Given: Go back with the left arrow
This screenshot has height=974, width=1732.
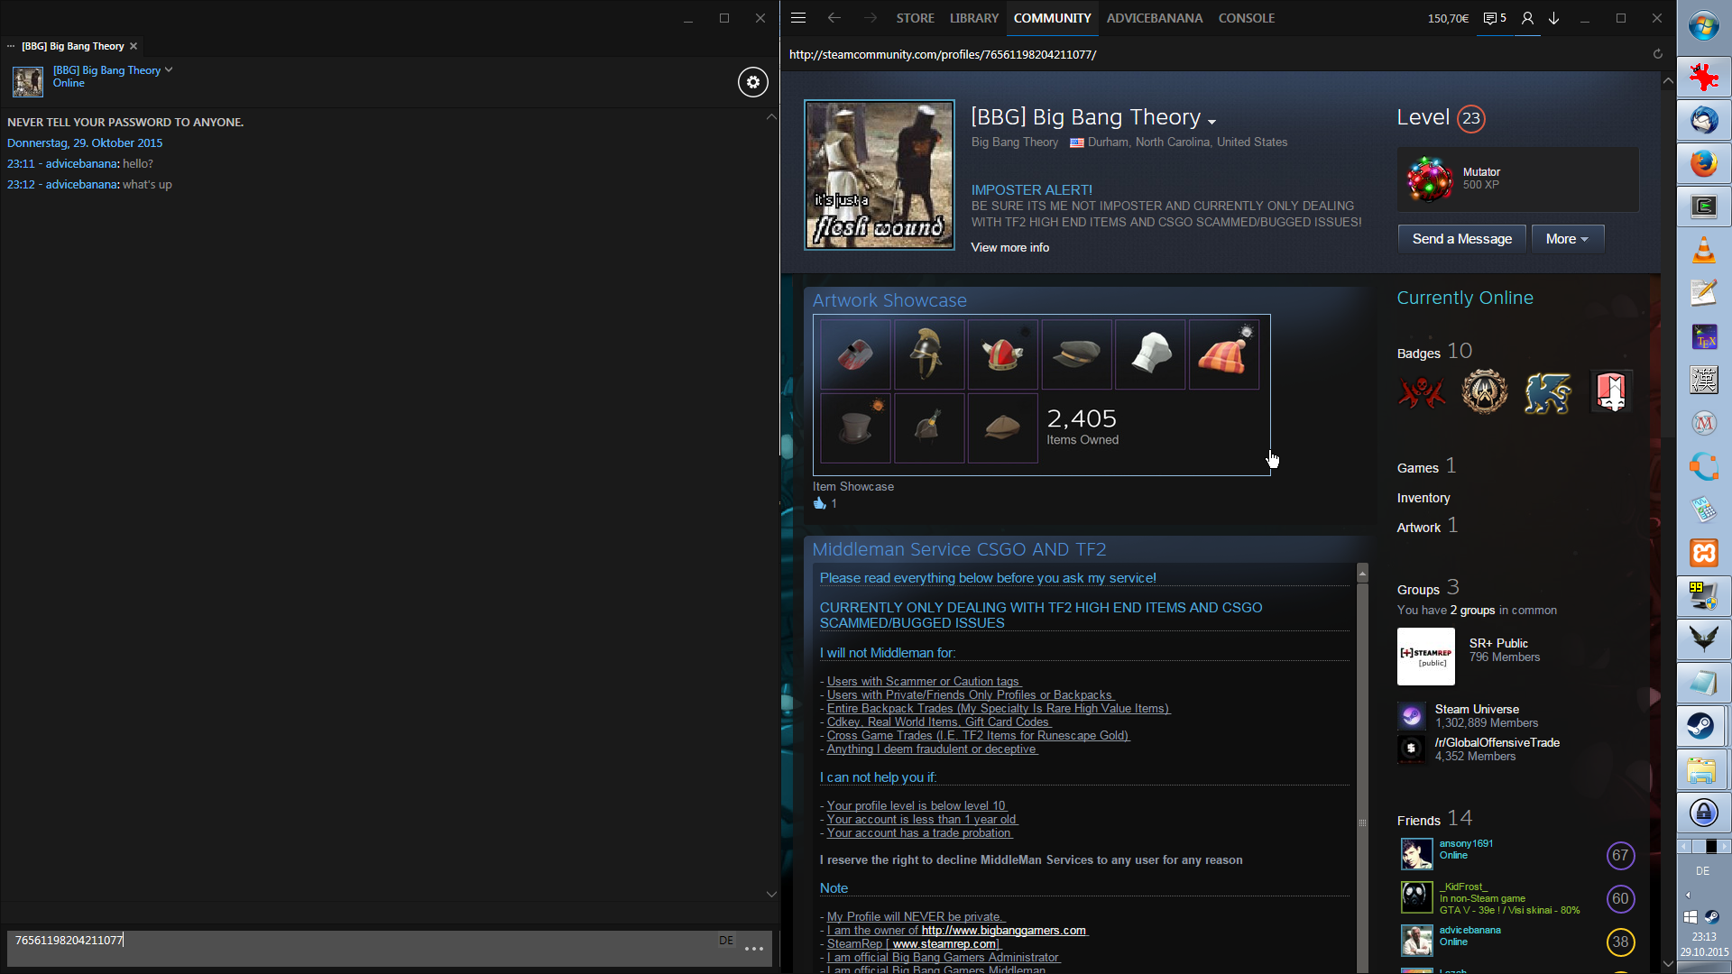Looking at the screenshot, I should coord(834,18).
